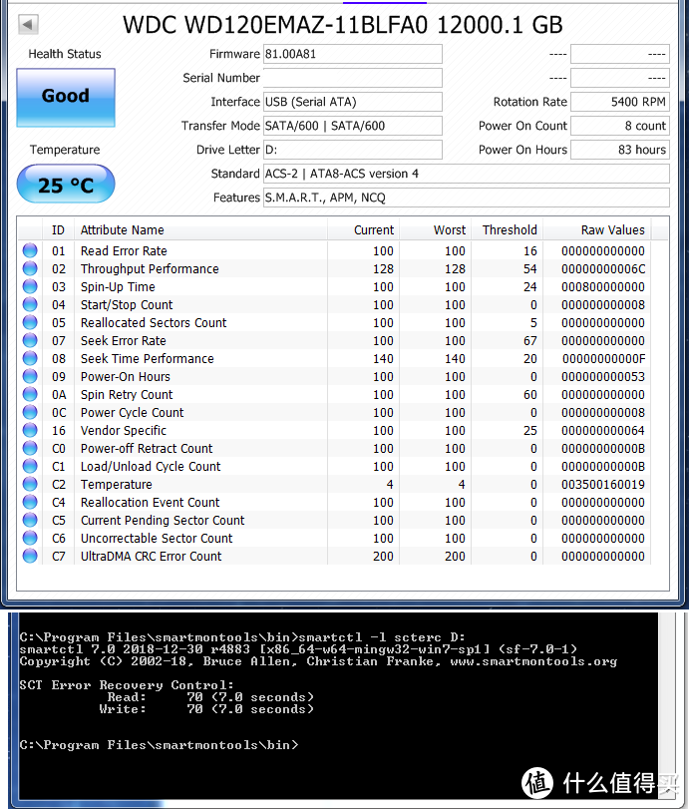Click the Standard field ACS-2

pos(467,174)
